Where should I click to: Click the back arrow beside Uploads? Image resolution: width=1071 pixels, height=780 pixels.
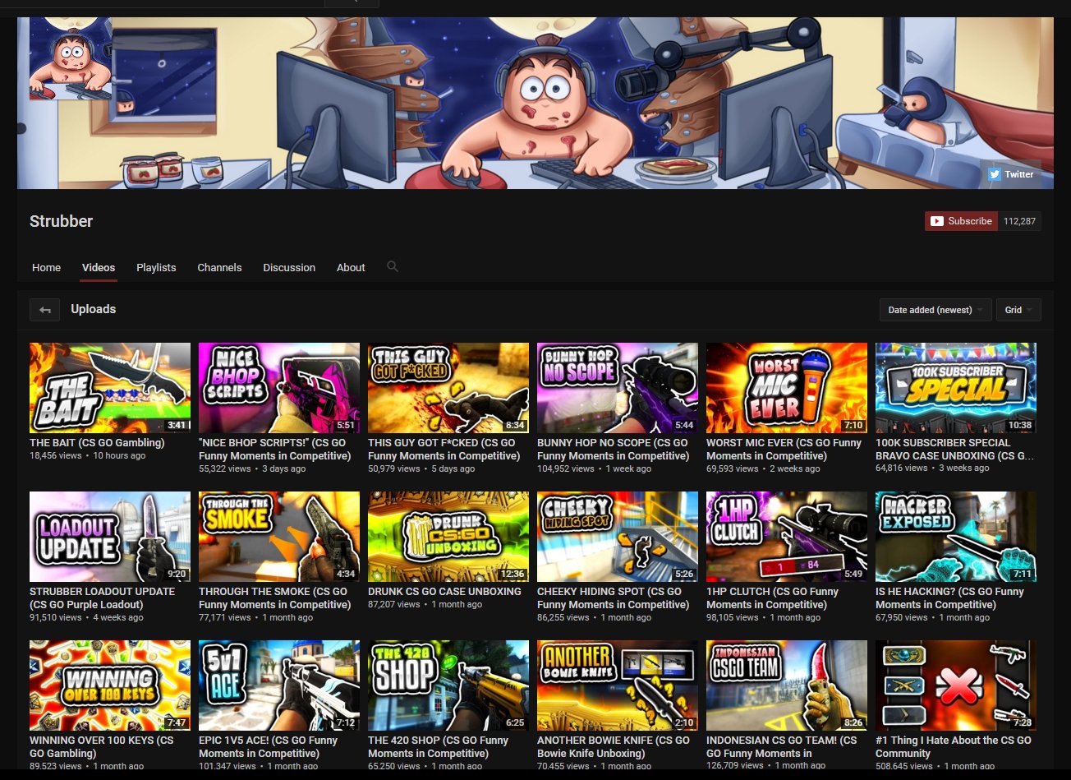coord(44,310)
